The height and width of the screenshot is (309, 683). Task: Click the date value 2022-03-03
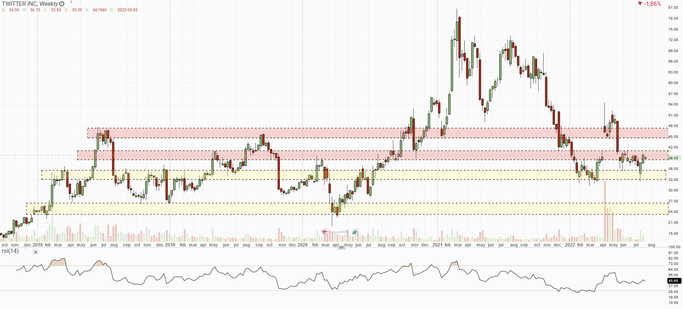127,10
